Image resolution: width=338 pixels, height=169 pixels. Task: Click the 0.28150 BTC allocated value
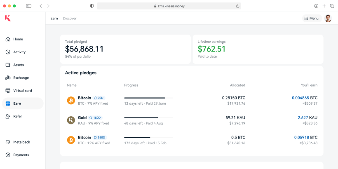coord(234,98)
